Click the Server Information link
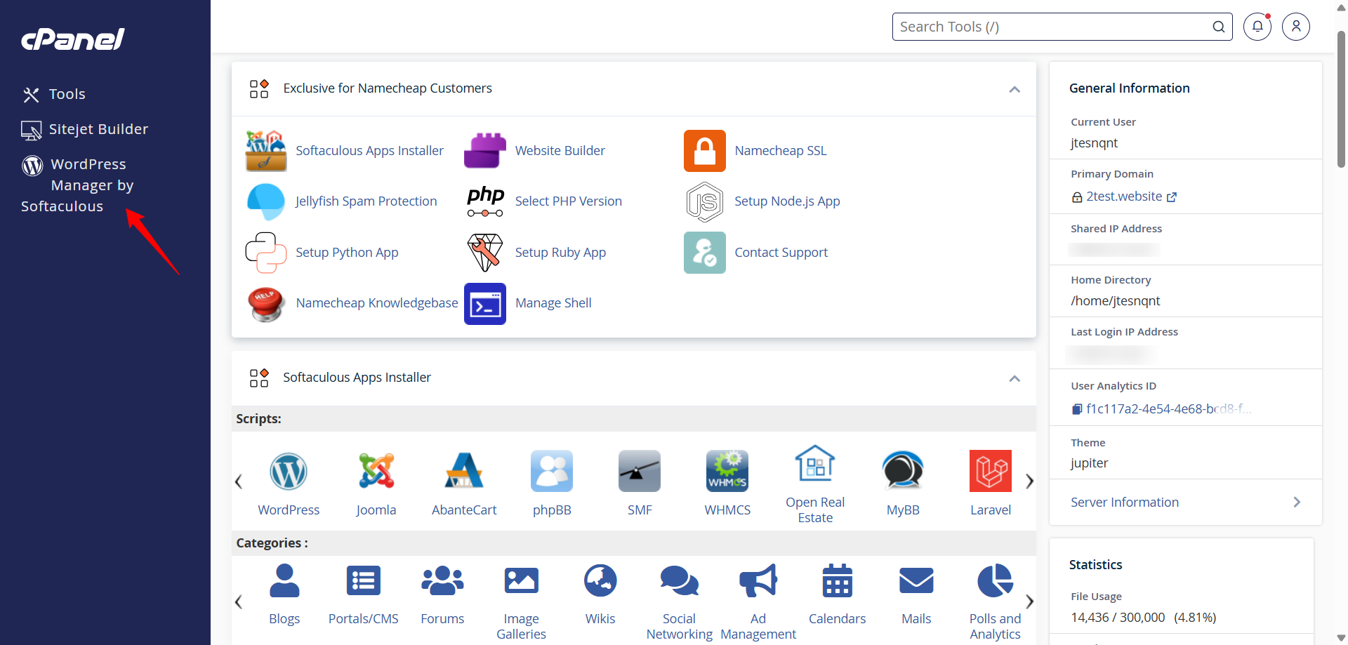 click(1125, 502)
